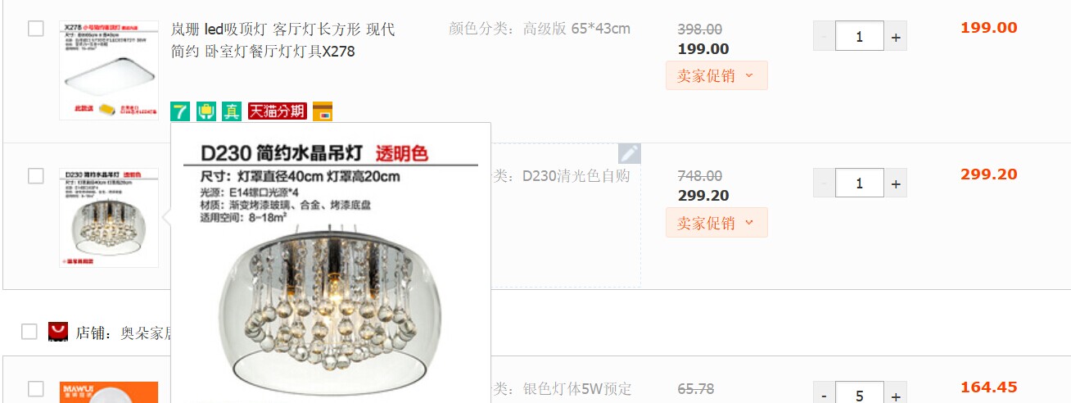Open the 岚珊 led吸顶灯 product title link
Viewport: 1071px width, 403px height.
pyautogui.click(x=282, y=40)
